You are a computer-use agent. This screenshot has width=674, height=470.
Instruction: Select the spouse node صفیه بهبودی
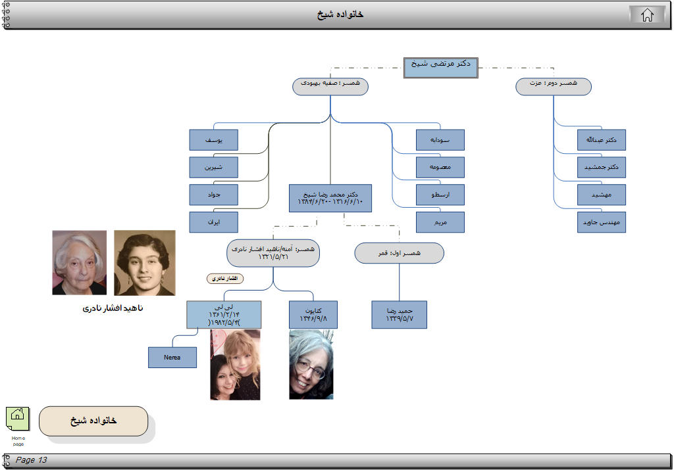pyautogui.click(x=330, y=87)
